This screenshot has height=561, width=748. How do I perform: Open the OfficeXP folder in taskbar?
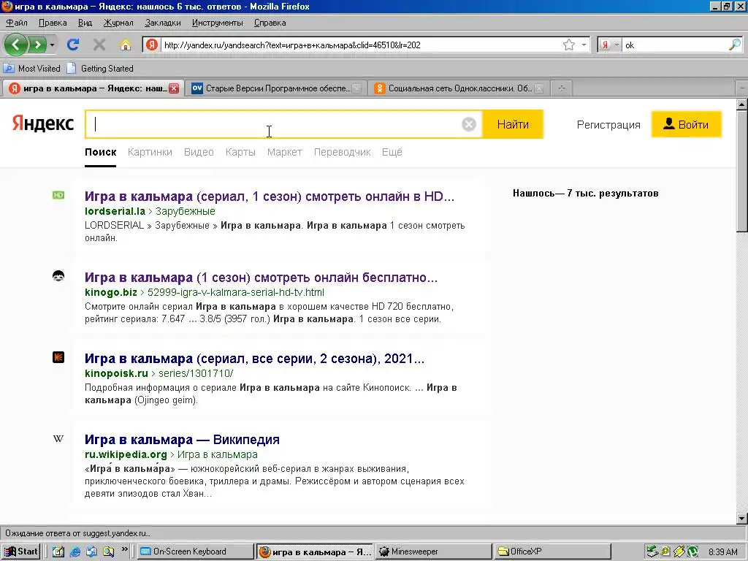click(552, 552)
